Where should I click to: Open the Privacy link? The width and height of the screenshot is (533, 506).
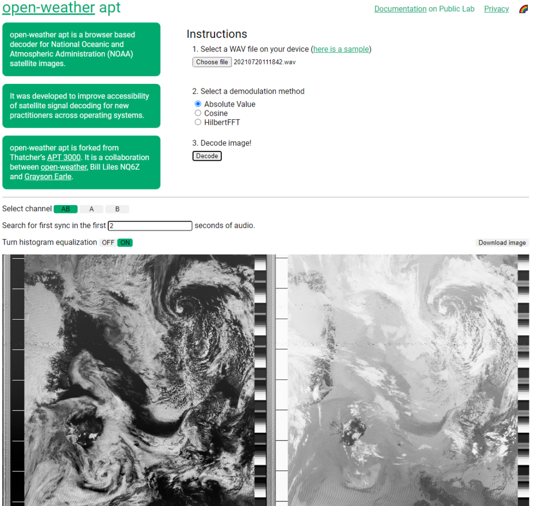tap(496, 9)
